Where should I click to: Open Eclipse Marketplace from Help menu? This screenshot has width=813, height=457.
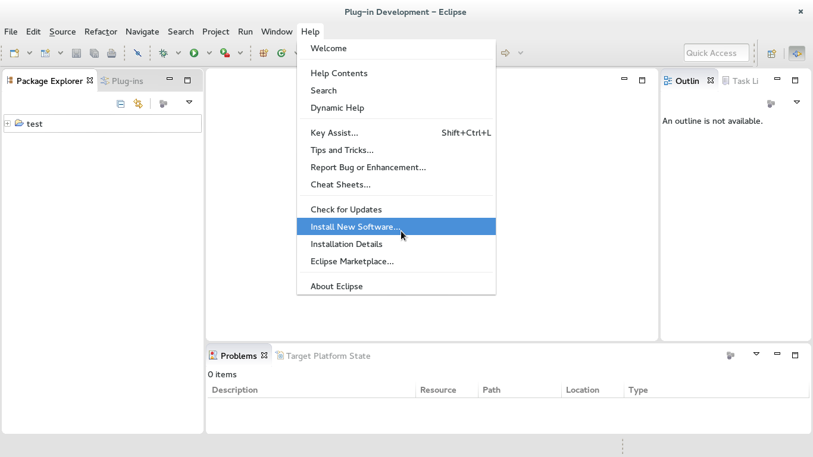click(x=352, y=261)
